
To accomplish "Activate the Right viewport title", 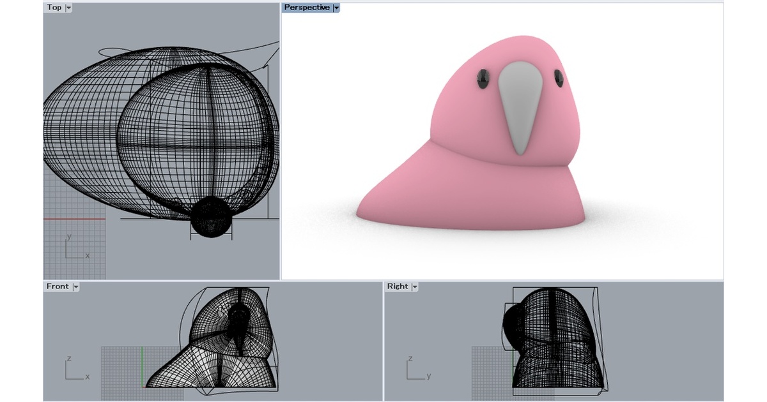I will tap(398, 287).
